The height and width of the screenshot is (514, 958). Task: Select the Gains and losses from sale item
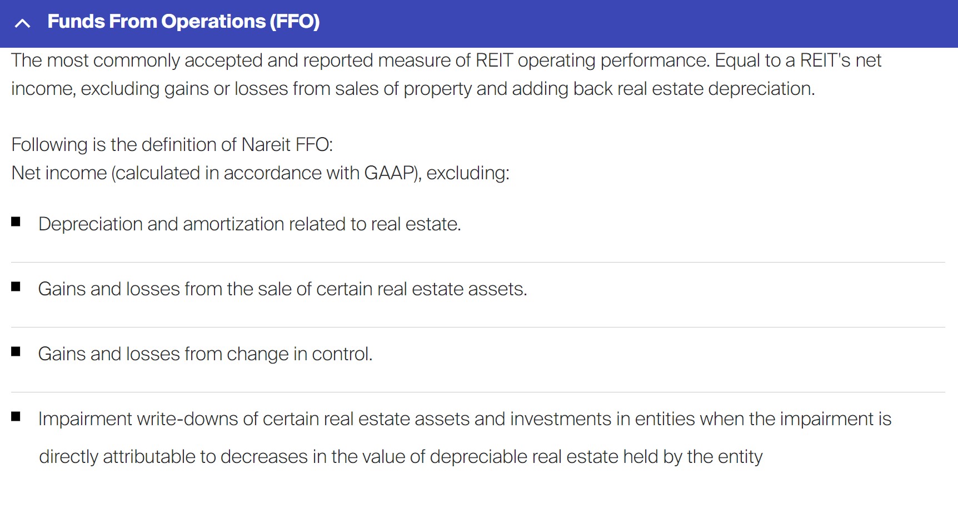tap(282, 289)
